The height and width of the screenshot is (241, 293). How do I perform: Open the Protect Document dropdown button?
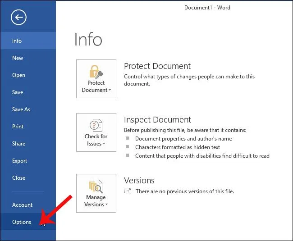(96, 79)
